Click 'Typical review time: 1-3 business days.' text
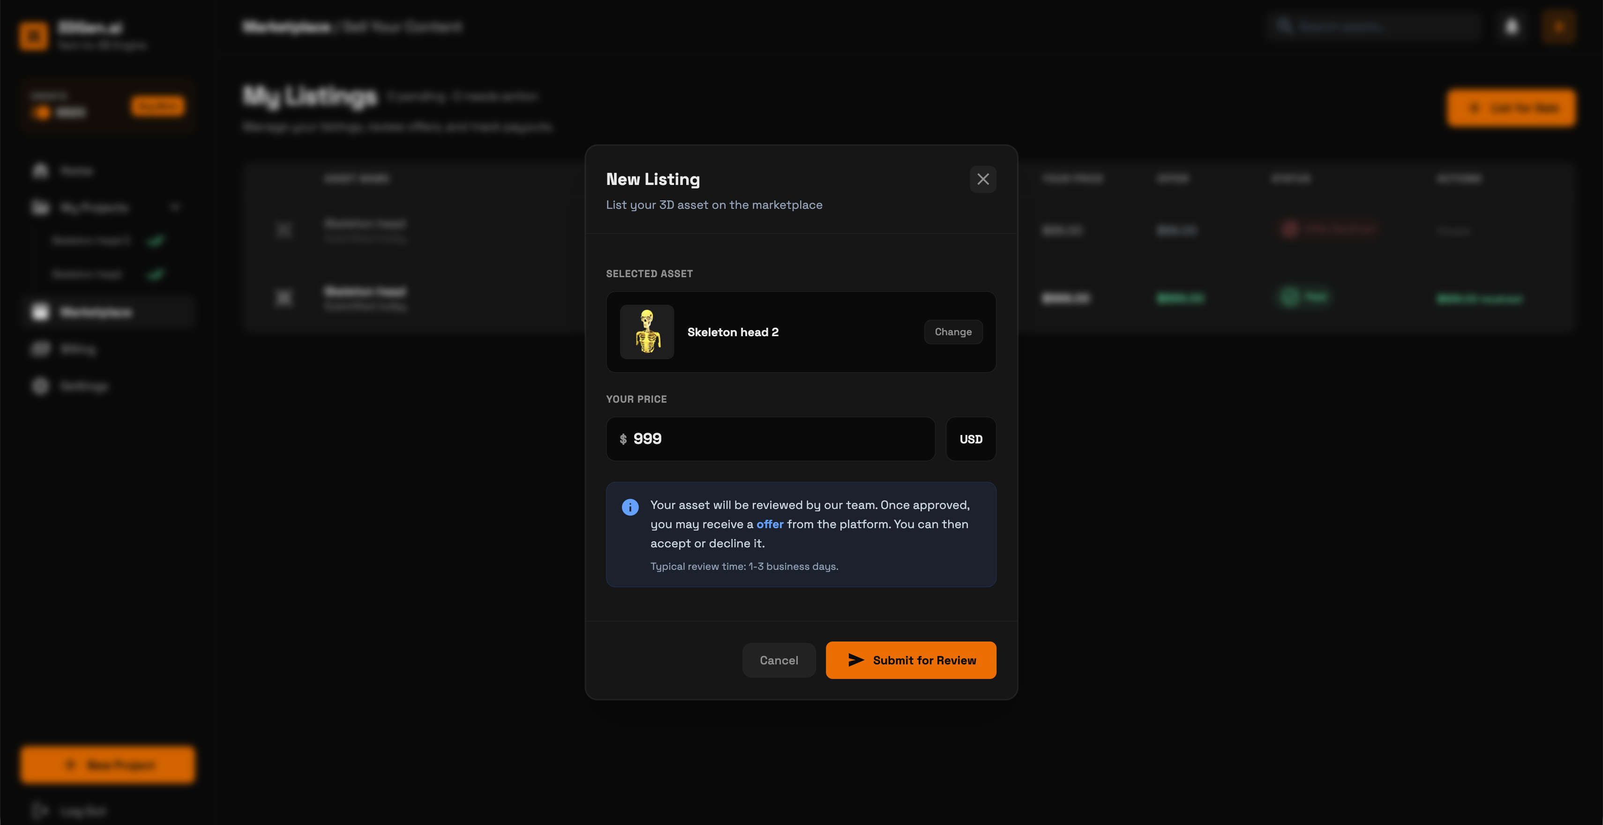This screenshot has width=1603, height=825. (744, 567)
